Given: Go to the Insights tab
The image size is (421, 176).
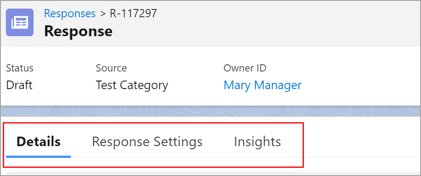Looking at the screenshot, I should pos(258,142).
